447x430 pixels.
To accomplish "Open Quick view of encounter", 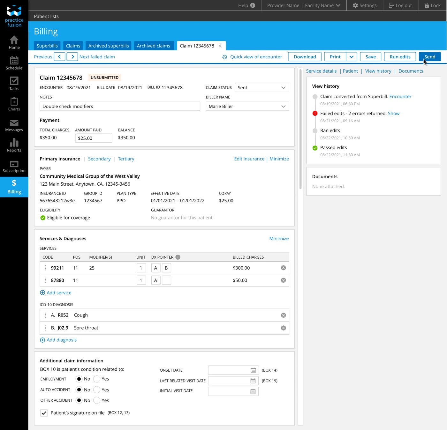I will (x=252, y=57).
